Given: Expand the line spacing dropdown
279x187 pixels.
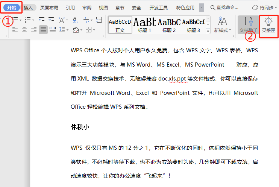Looking at the screenshot, I should click(x=67, y=29).
